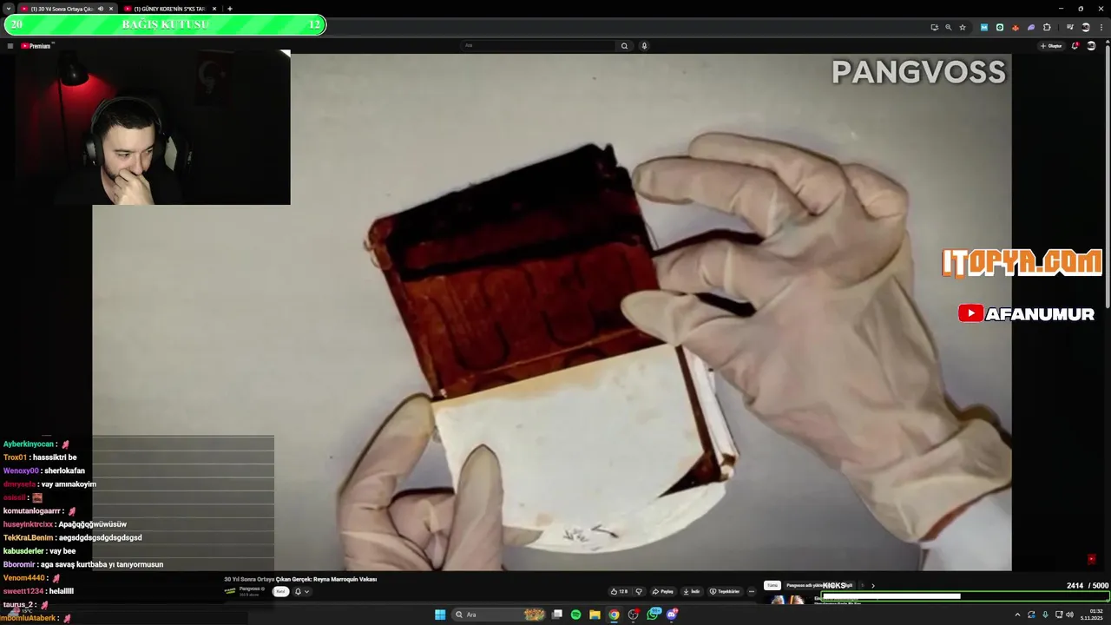Click the Teşekkürler thanks button

tap(725, 591)
